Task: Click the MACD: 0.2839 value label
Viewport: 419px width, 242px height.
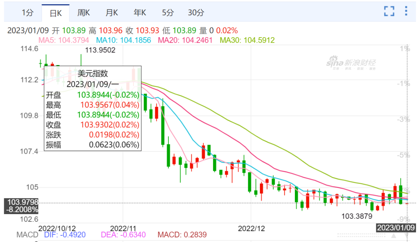Action: [x=182, y=235]
